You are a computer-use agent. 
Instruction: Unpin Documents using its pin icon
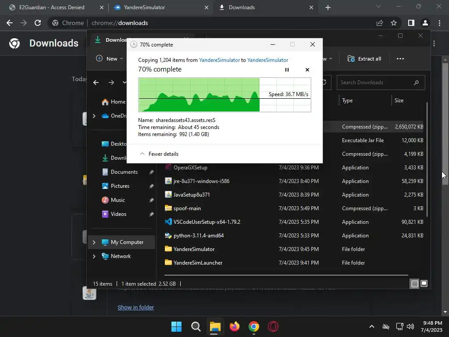(x=151, y=172)
